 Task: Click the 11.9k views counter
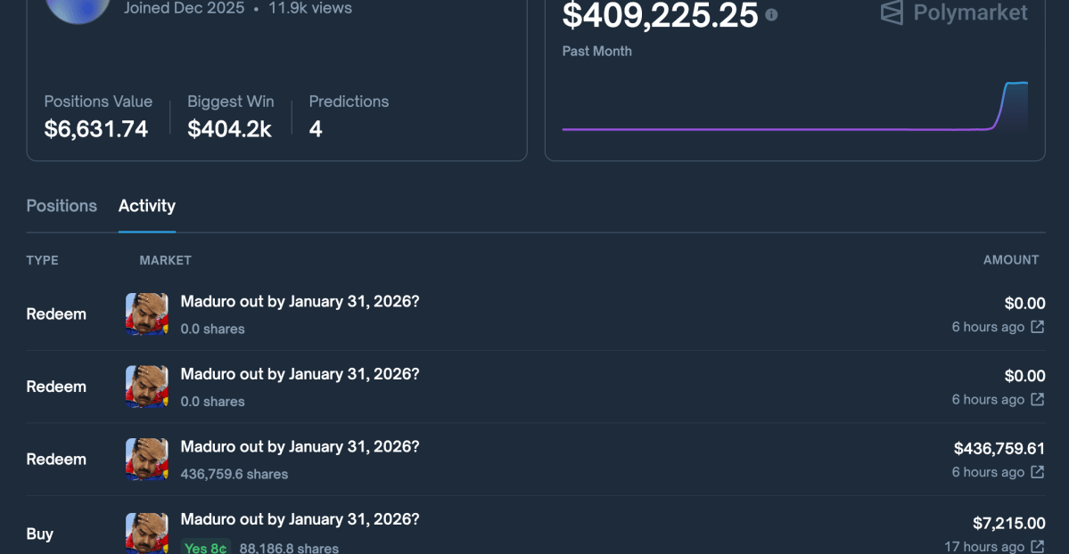[x=309, y=8]
